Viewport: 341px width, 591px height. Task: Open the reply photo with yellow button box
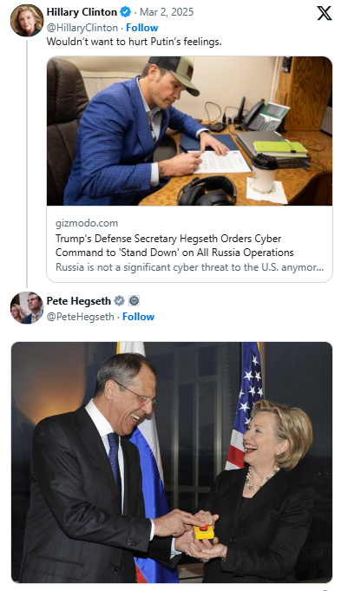172,463
